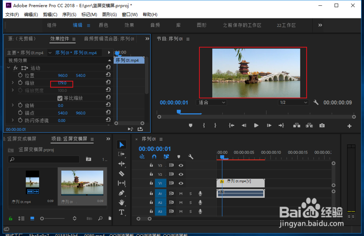Play the sequence in program monitor

coord(256,126)
